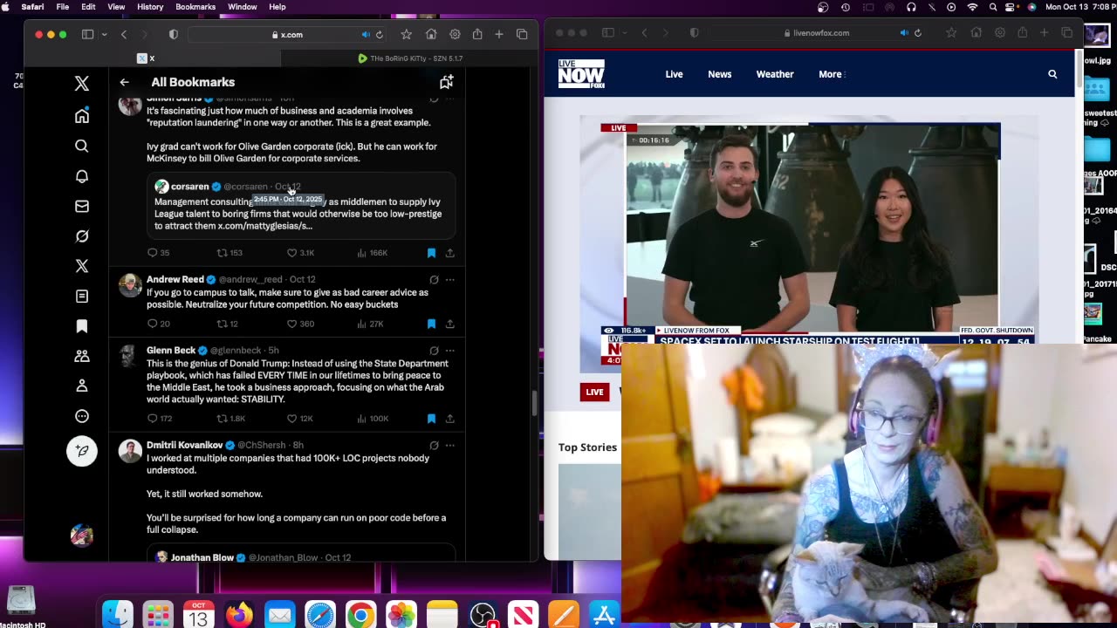Click the LiveNOW Fox logo

coord(581,74)
